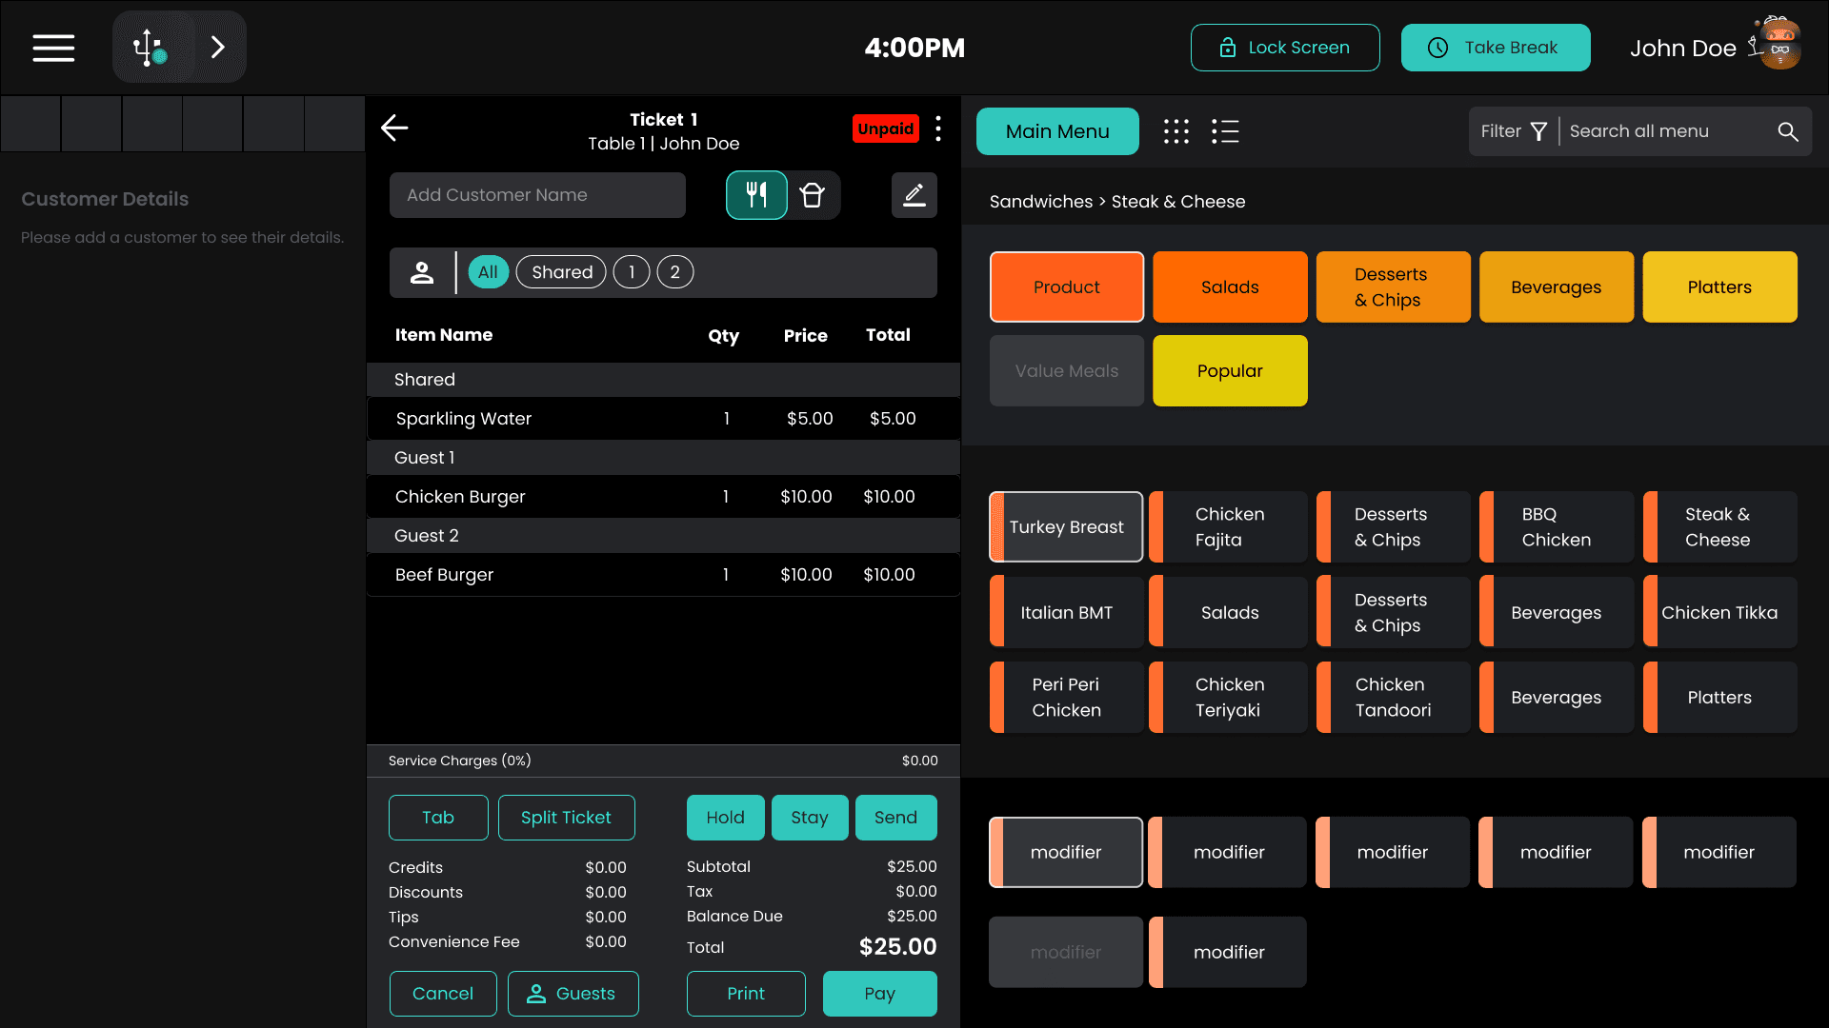Image resolution: width=1829 pixels, height=1028 pixels.
Task: Open ticket options three-dot menu
Action: 938,129
